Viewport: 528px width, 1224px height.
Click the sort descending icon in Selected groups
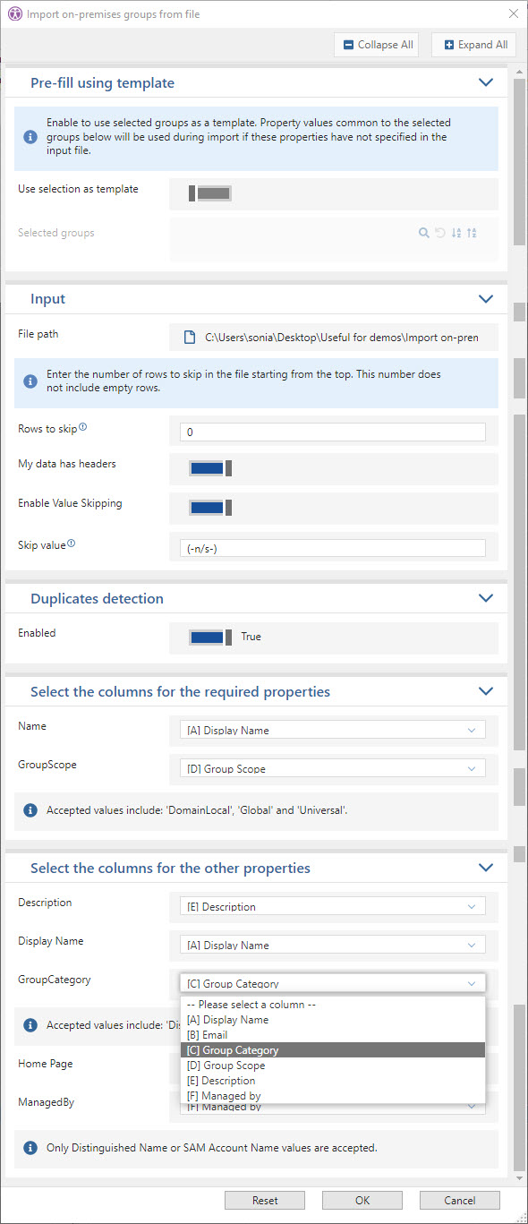[x=472, y=233]
